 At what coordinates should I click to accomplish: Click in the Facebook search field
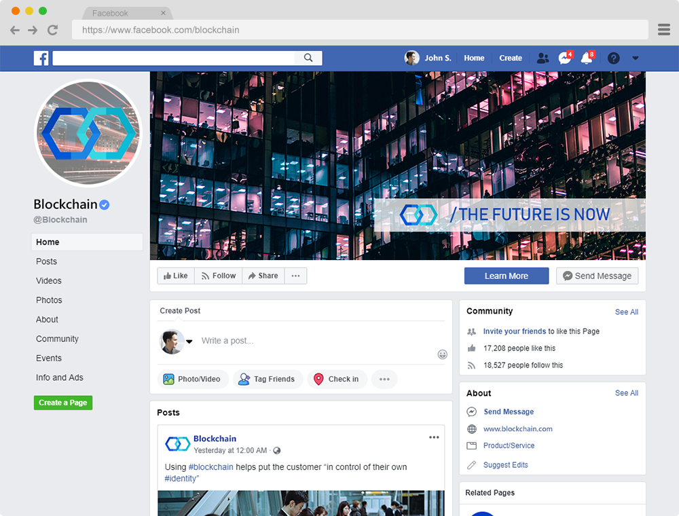174,58
